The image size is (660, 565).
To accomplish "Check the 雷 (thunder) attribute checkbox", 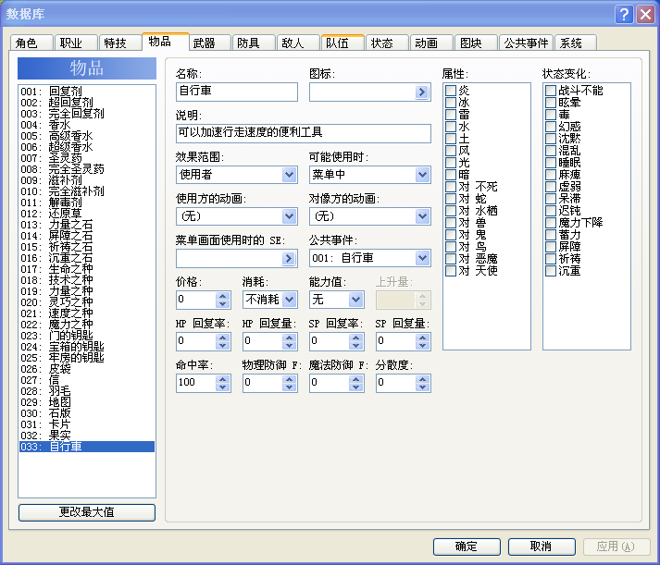I will 451,115.
